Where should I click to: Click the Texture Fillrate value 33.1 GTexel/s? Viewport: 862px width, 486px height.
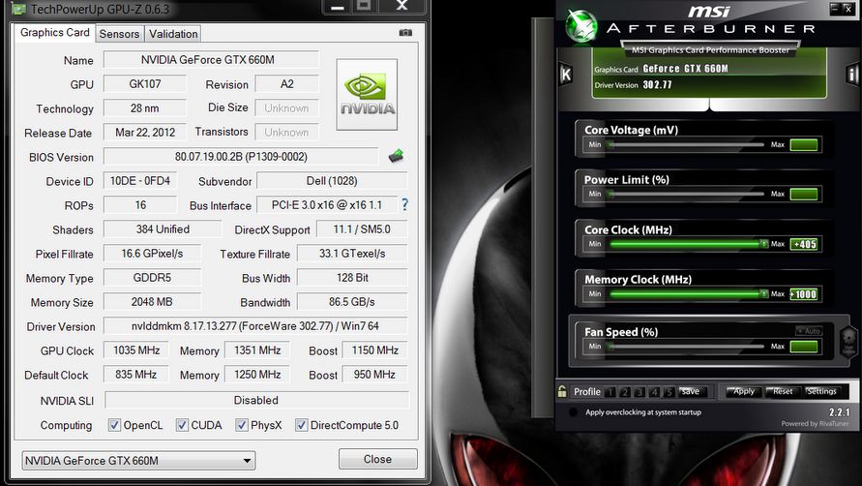click(352, 254)
